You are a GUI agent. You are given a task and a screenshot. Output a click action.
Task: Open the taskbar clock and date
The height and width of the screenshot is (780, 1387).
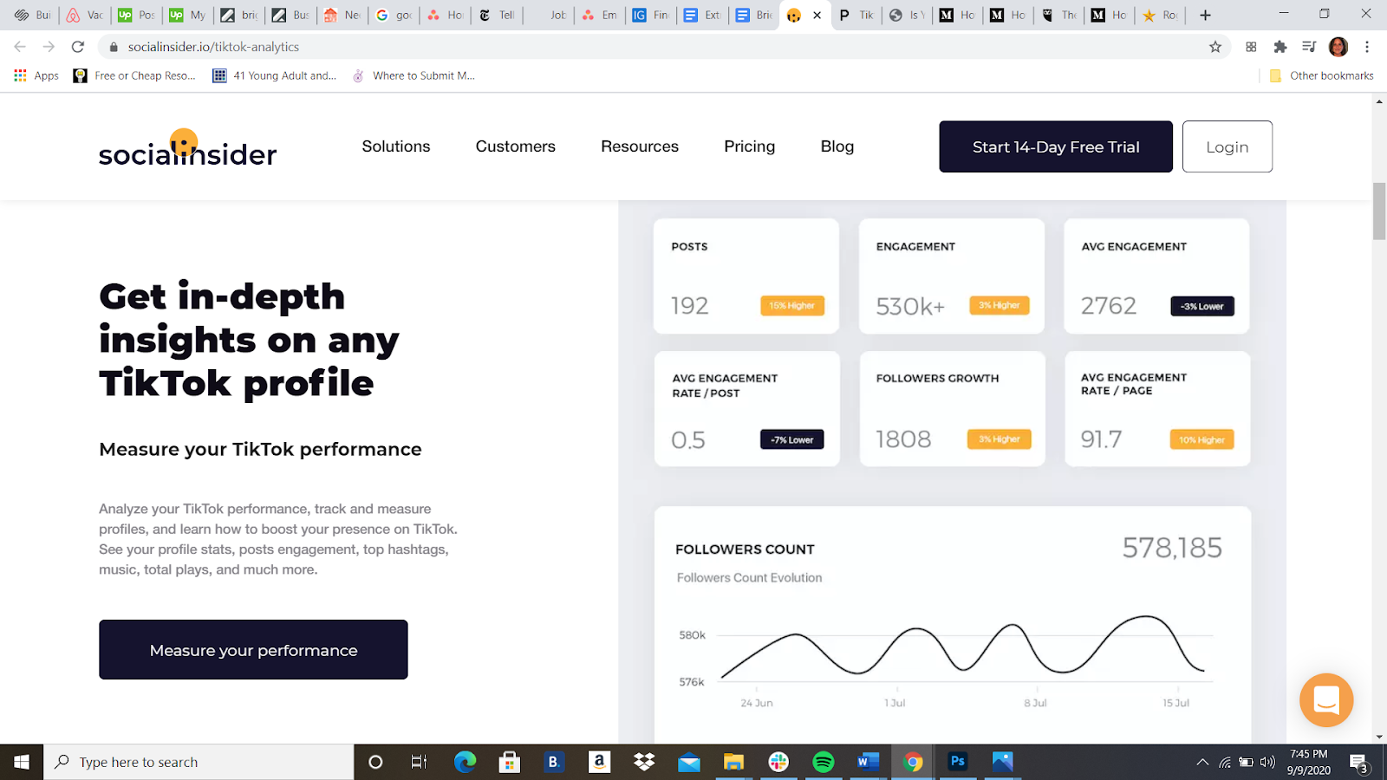[1309, 762]
